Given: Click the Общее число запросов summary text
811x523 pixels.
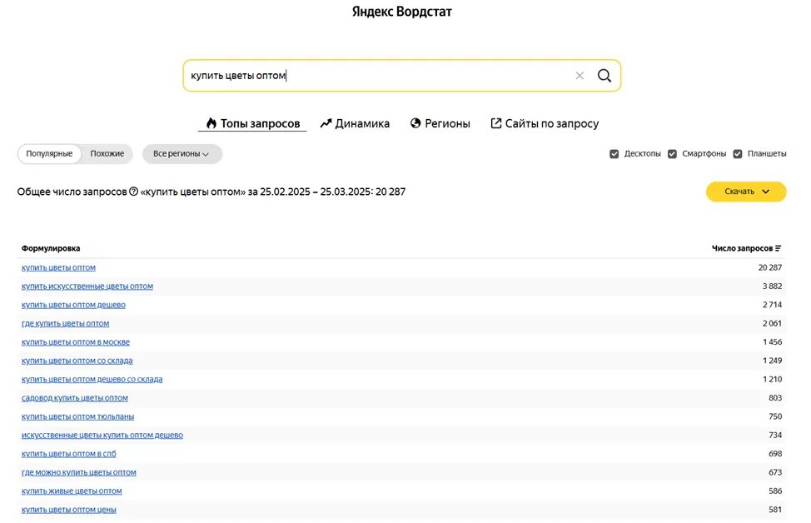Looking at the screenshot, I should pos(211,192).
